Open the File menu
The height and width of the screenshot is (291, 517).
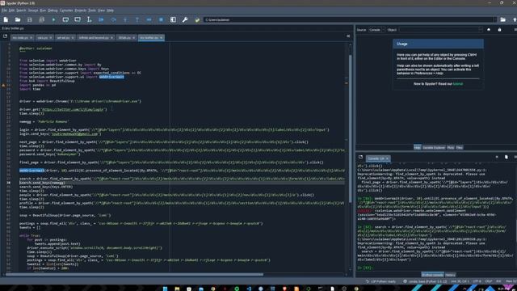4,11
